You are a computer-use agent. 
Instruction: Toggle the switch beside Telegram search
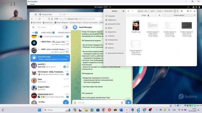point(65,27)
